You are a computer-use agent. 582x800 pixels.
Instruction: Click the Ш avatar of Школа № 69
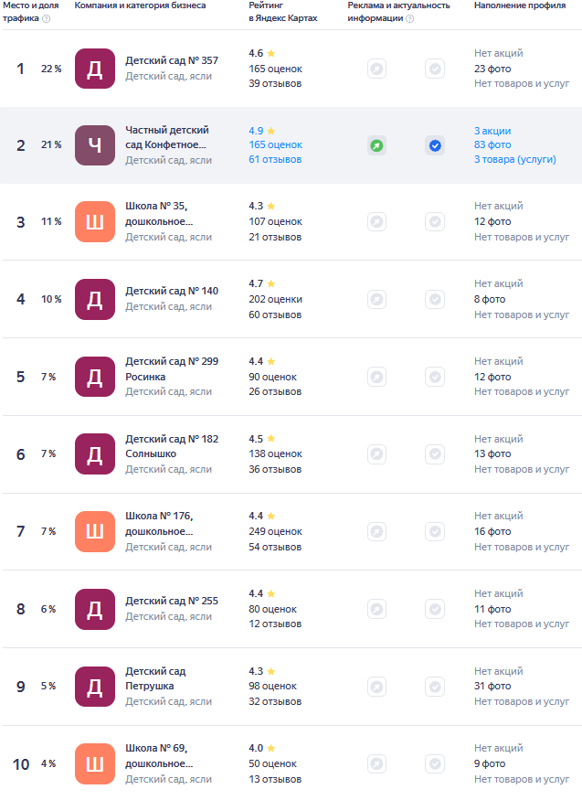click(x=95, y=763)
